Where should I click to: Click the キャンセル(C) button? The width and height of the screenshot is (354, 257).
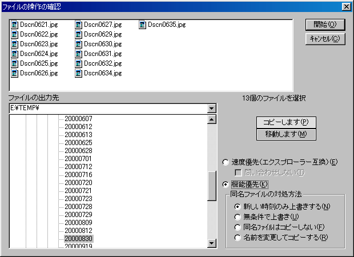point(325,39)
